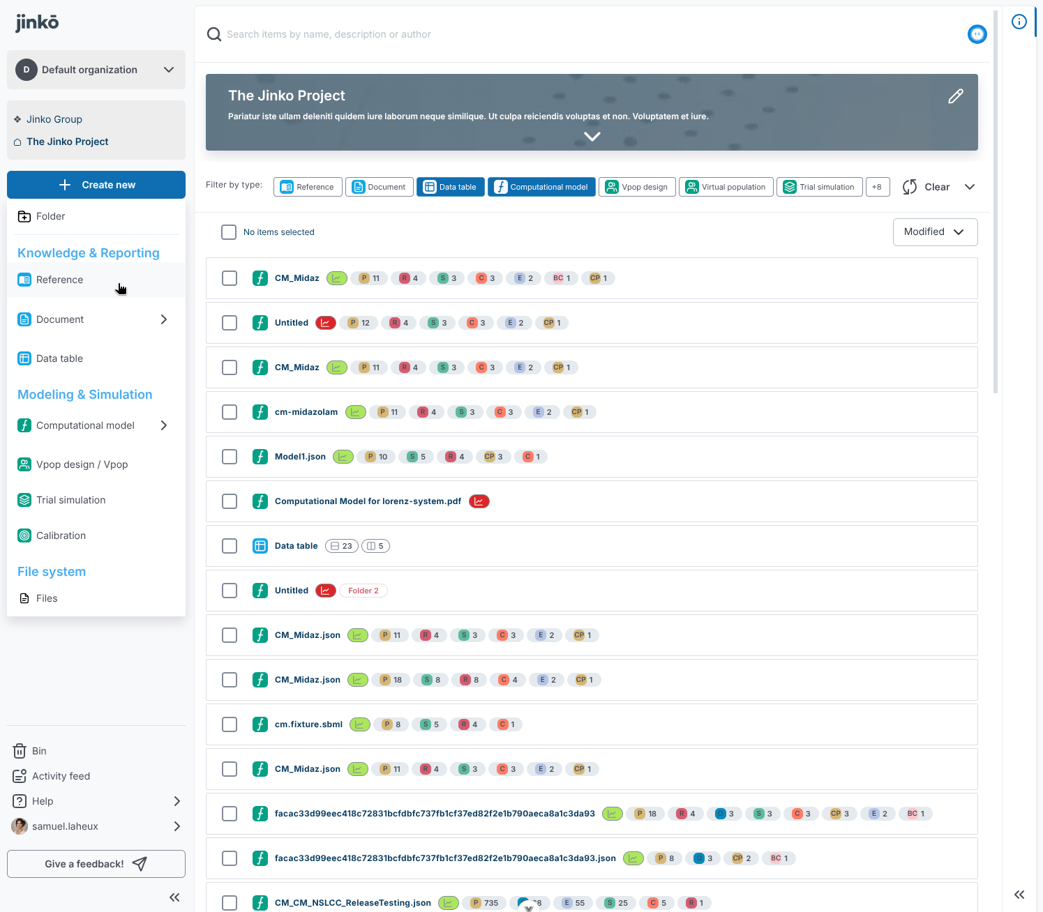The width and height of the screenshot is (1043, 912).
Task: Select the Model1.json row checkbox
Action: click(230, 457)
